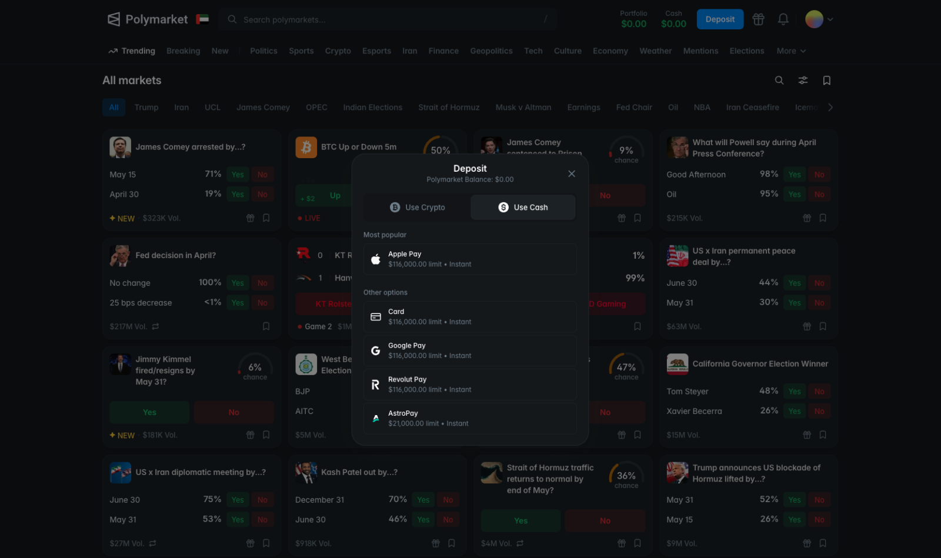Open notifications bell

pos(783,19)
